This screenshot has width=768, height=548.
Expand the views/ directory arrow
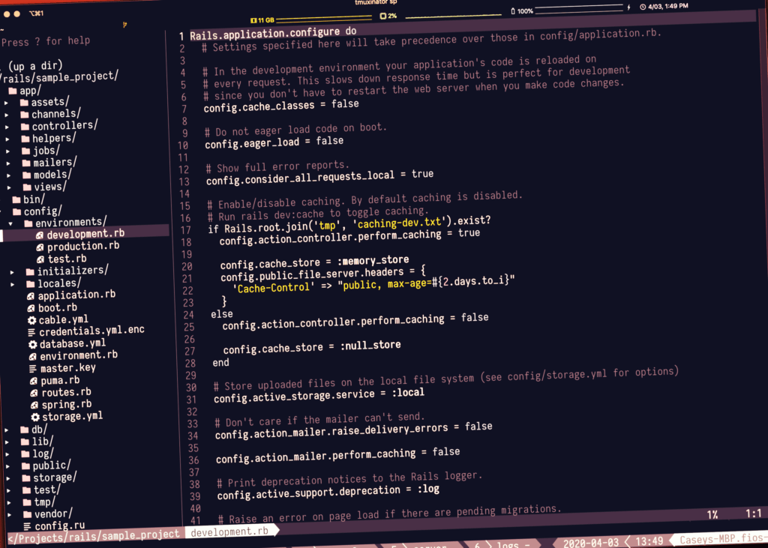[x=9, y=187]
